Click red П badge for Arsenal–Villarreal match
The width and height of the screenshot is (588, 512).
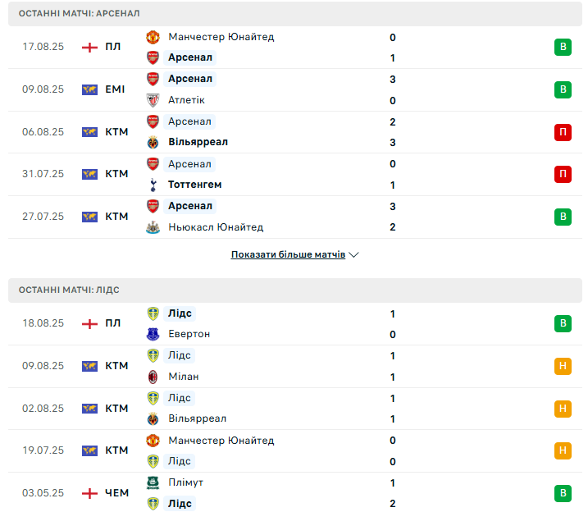coord(563,132)
